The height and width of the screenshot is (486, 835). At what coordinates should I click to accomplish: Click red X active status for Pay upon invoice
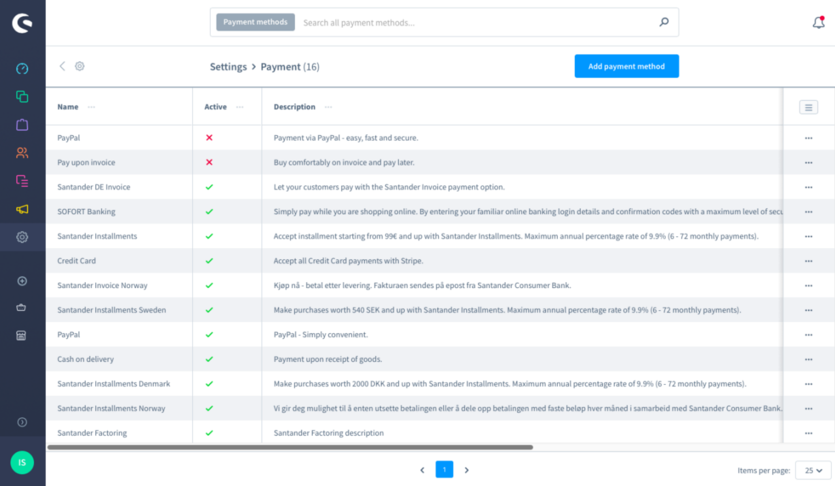[x=209, y=162]
